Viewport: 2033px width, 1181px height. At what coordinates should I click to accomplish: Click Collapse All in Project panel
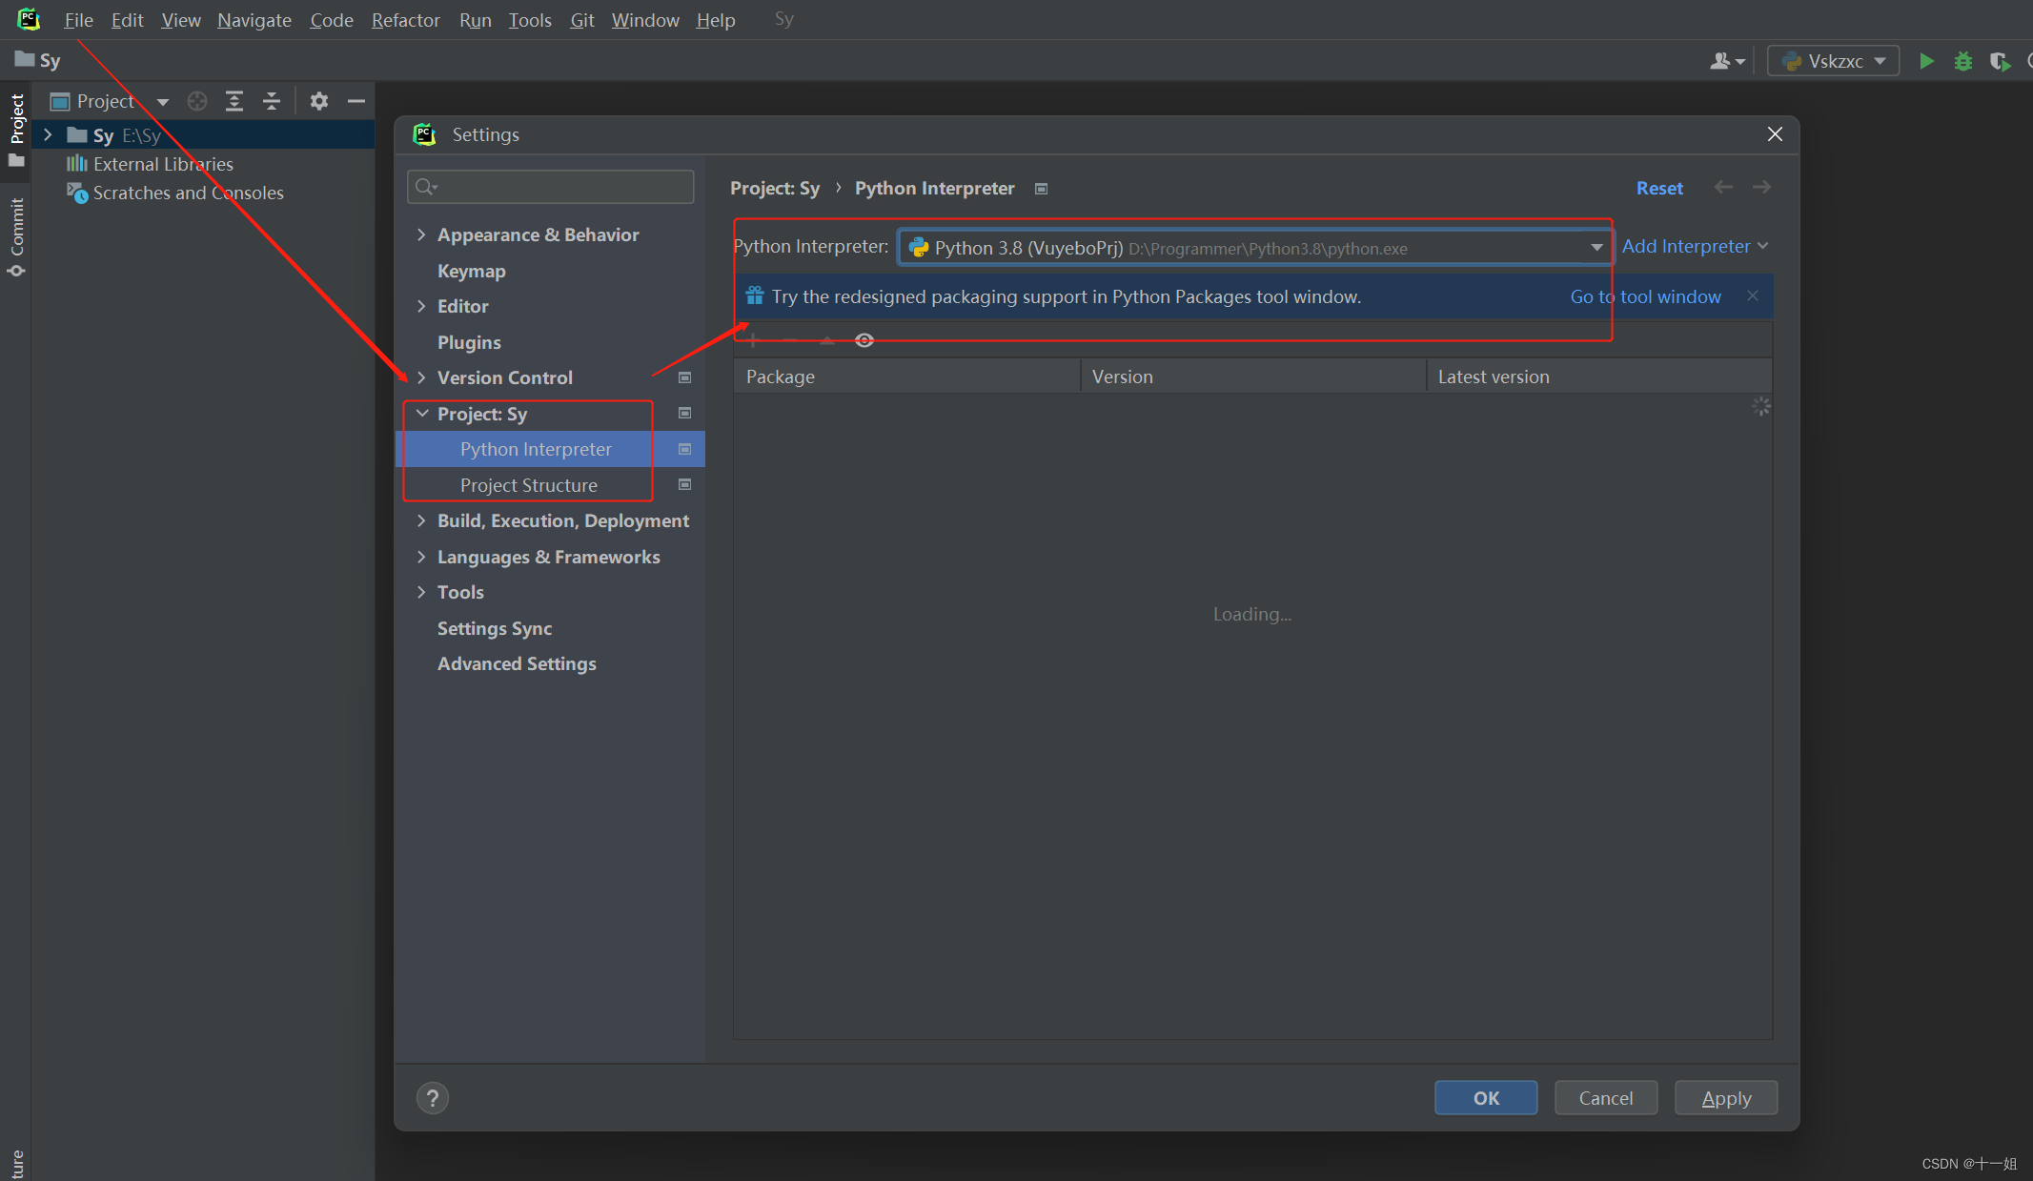tap(272, 101)
